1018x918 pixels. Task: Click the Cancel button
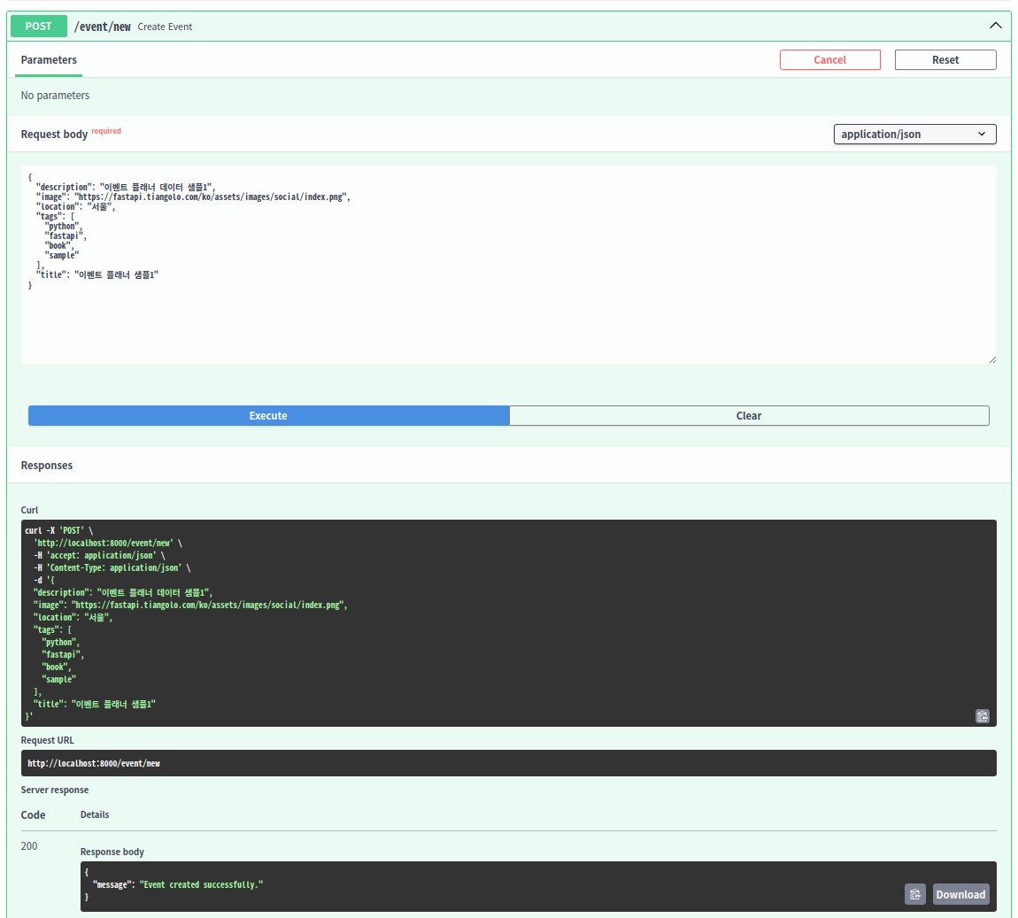[x=829, y=59]
